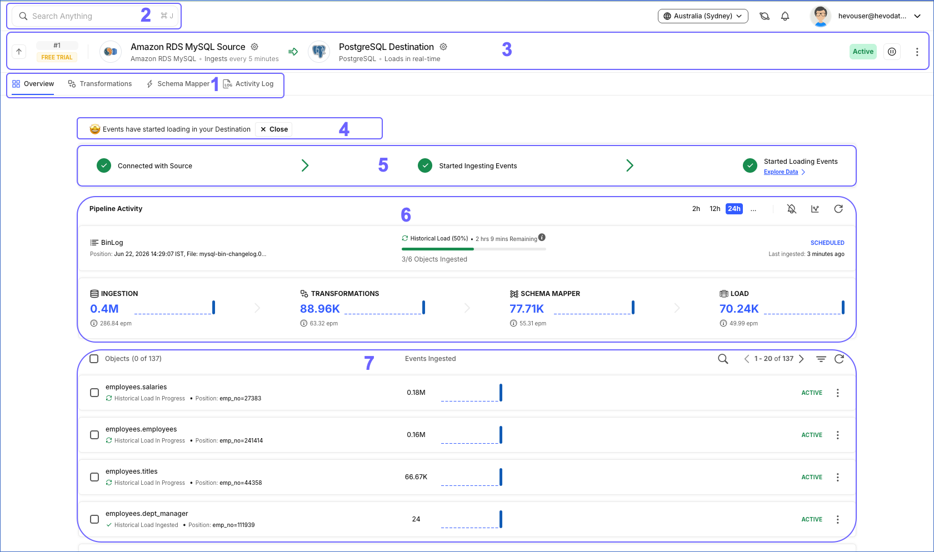Image resolution: width=934 pixels, height=552 pixels.
Task: Click chevron after Started Ingesting Events
Action: 630,165
